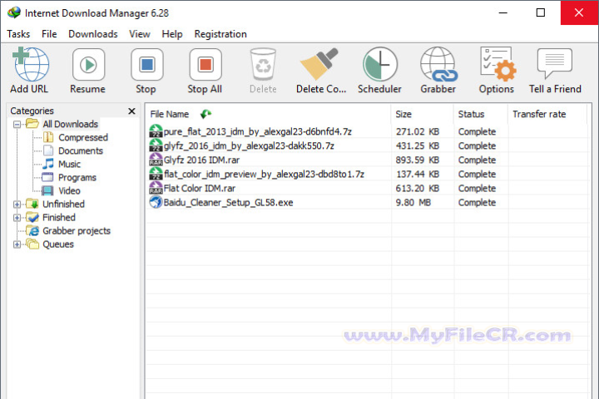
Task: Click the Compressed category zip icon
Action: coord(48,137)
